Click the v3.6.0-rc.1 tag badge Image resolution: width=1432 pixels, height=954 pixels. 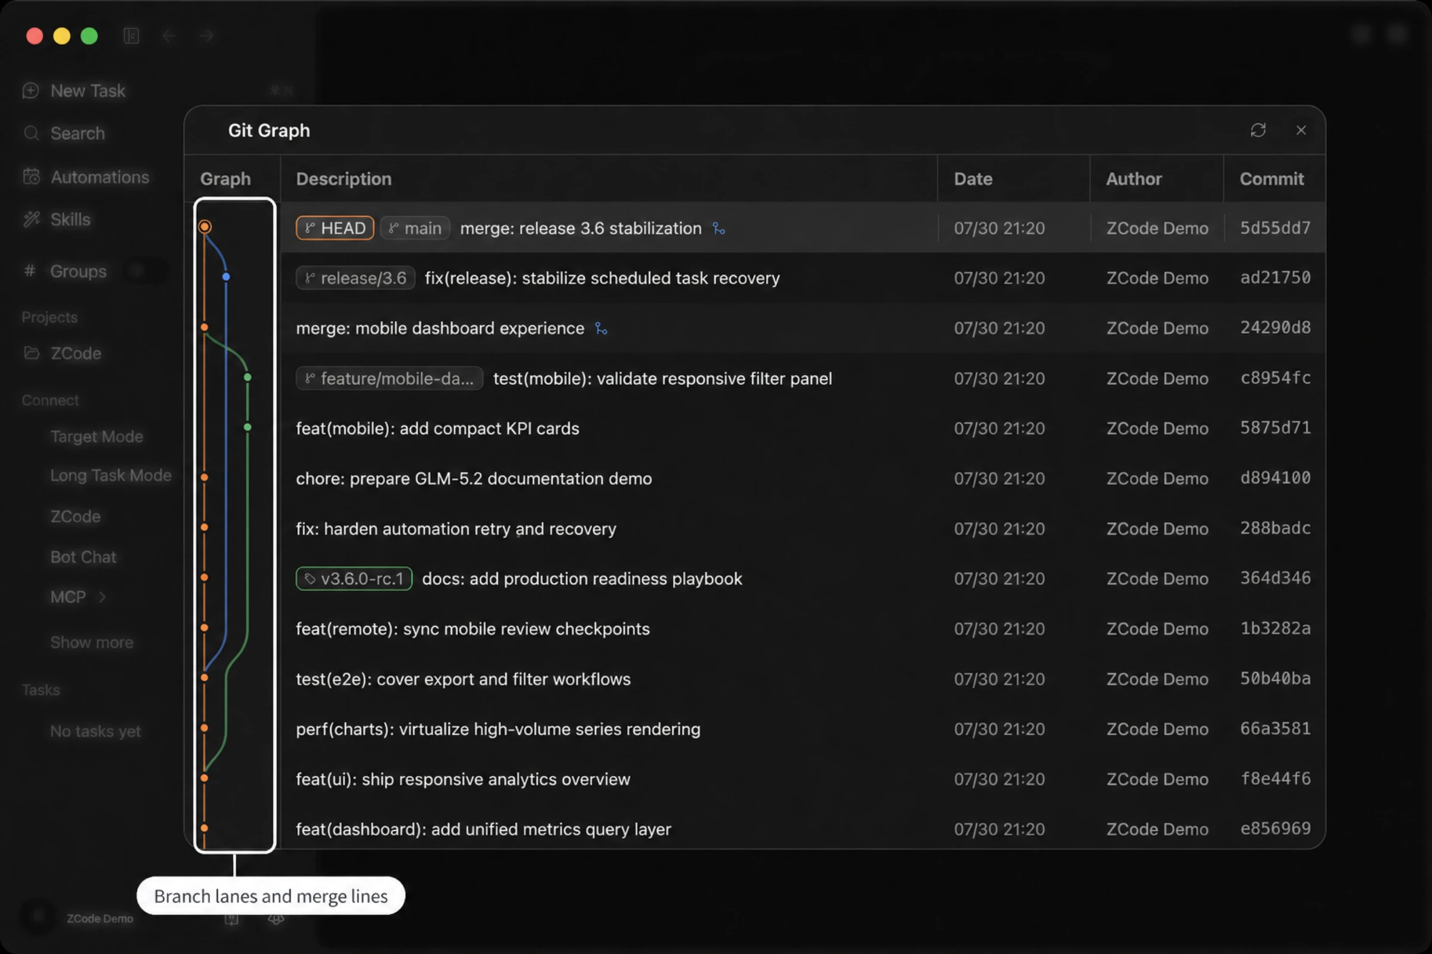354,578
